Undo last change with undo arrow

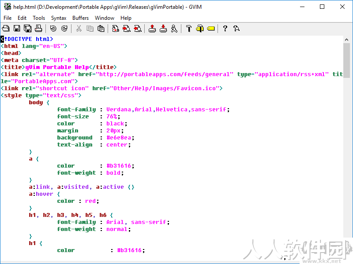tap(53, 29)
